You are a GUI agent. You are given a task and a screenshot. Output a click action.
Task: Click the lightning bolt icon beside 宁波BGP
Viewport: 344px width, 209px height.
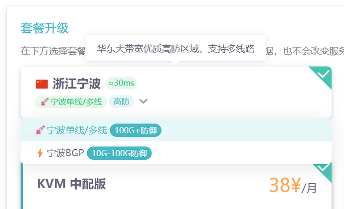[x=40, y=153]
